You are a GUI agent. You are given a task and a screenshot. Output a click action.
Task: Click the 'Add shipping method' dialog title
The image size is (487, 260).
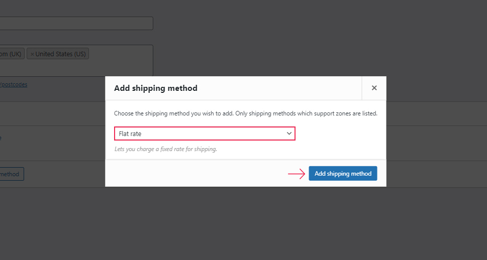156,88
